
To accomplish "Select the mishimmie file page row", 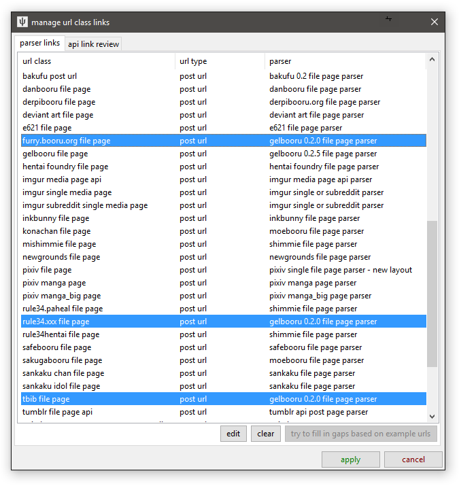I will (224, 244).
